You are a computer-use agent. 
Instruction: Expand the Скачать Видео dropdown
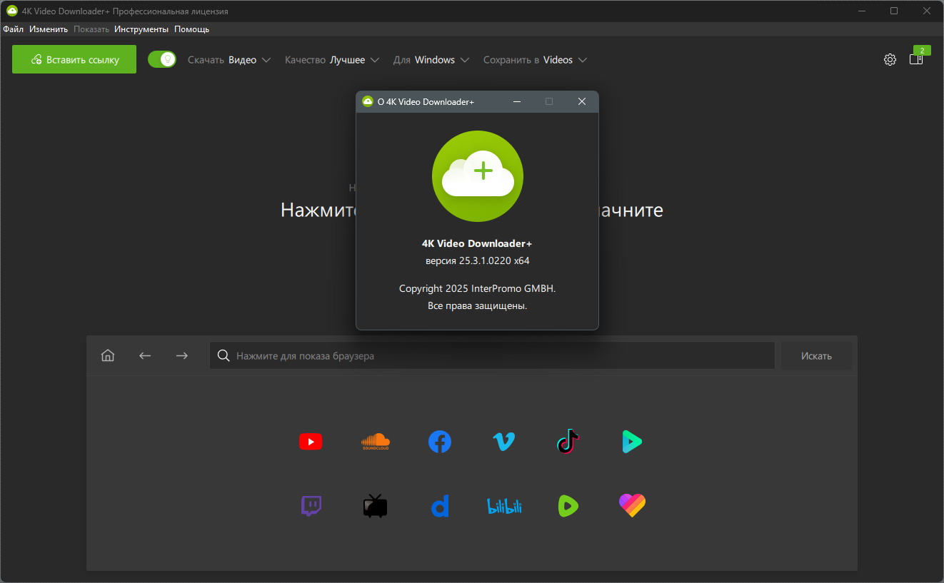click(229, 60)
